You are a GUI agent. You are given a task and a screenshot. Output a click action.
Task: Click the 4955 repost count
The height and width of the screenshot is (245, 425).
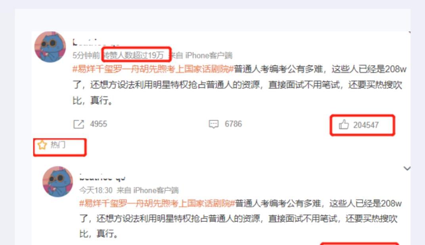tap(98, 124)
